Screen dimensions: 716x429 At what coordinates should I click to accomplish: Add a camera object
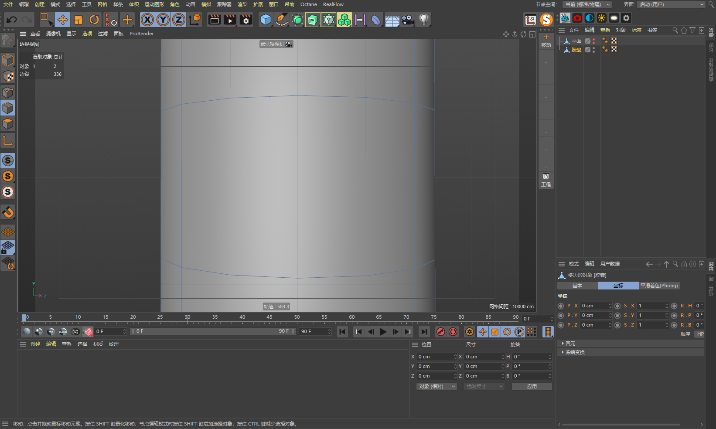click(x=408, y=20)
